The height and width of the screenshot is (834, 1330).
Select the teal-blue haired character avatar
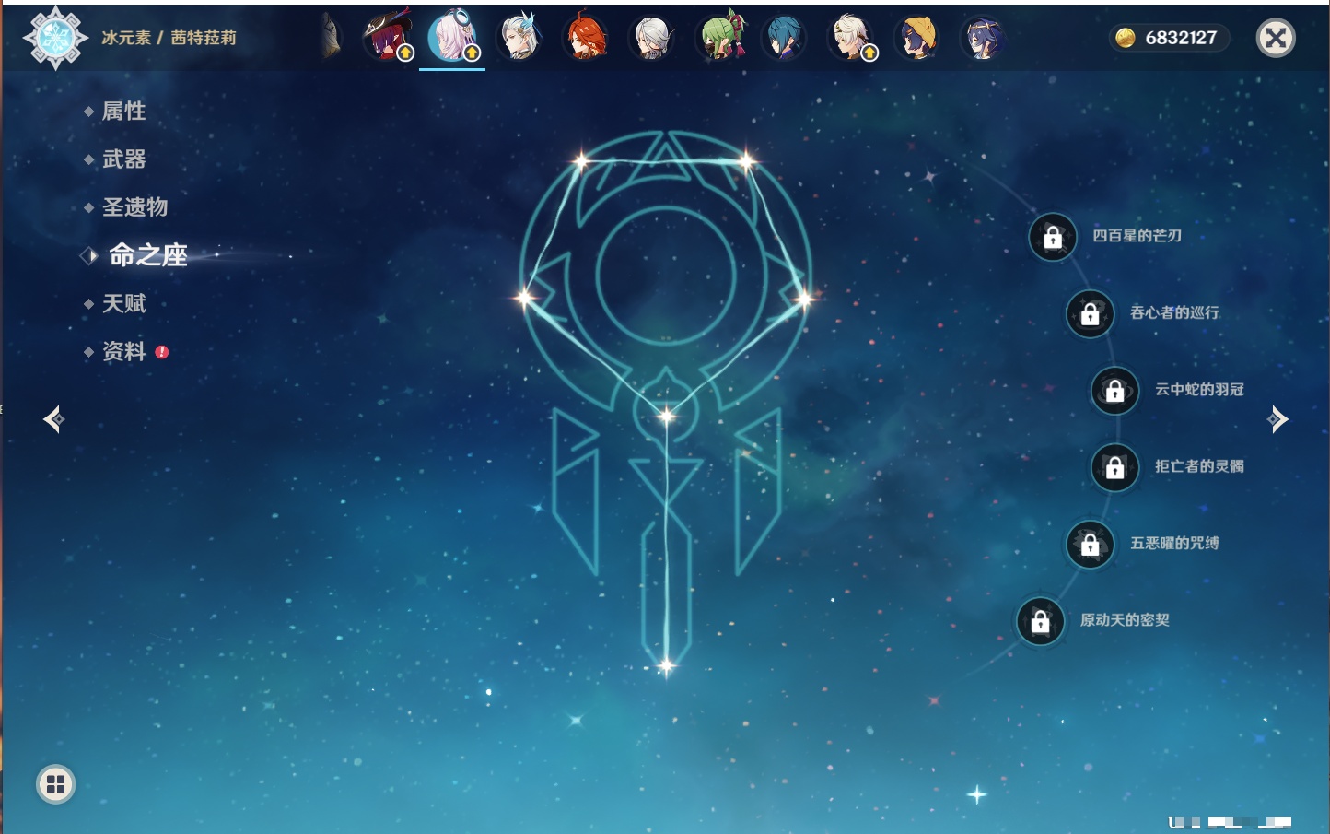(785, 38)
